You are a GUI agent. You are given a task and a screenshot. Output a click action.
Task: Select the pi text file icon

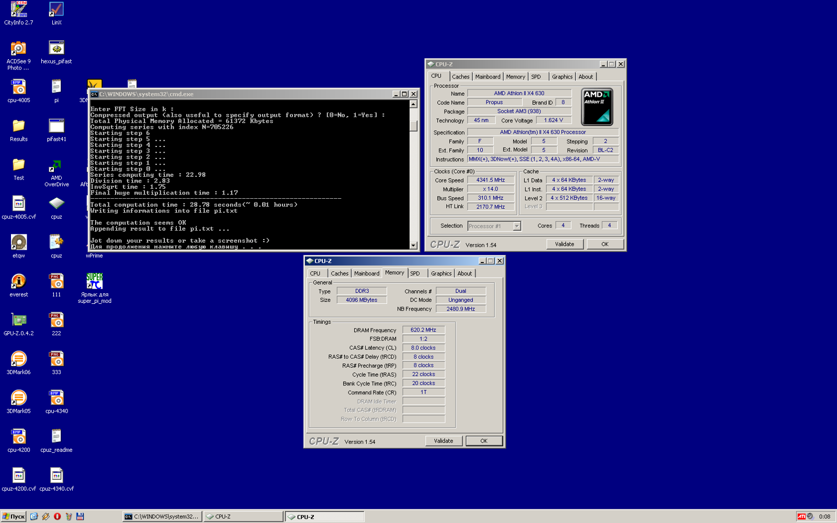click(x=56, y=91)
